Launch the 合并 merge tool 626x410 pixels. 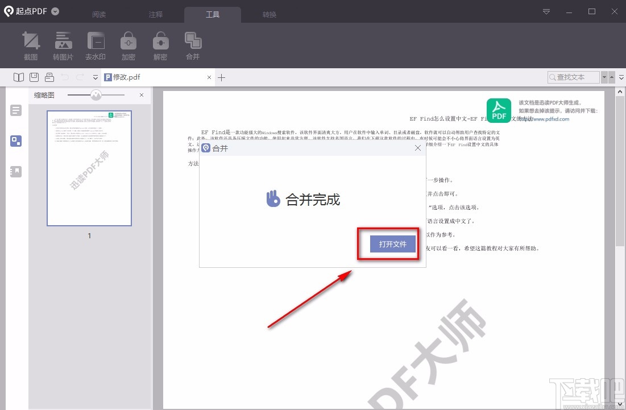193,46
